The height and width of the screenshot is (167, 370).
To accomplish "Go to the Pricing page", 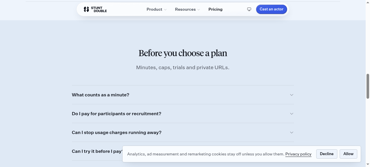I will click(x=215, y=9).
